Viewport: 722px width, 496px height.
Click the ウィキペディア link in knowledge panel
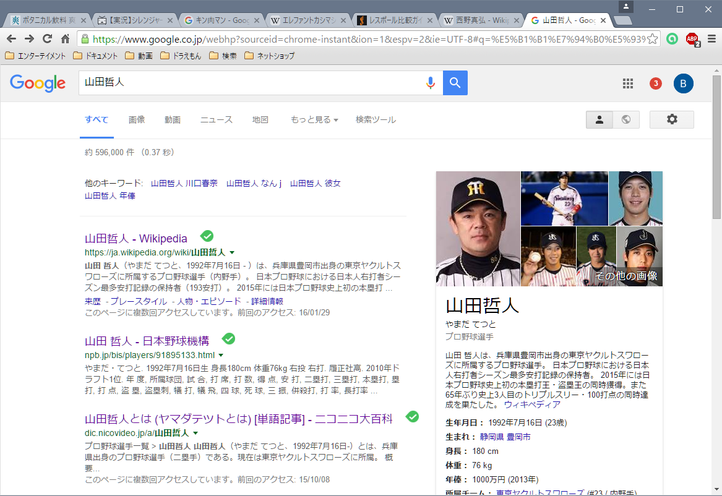pyautogui.click(x=532, y=404)
